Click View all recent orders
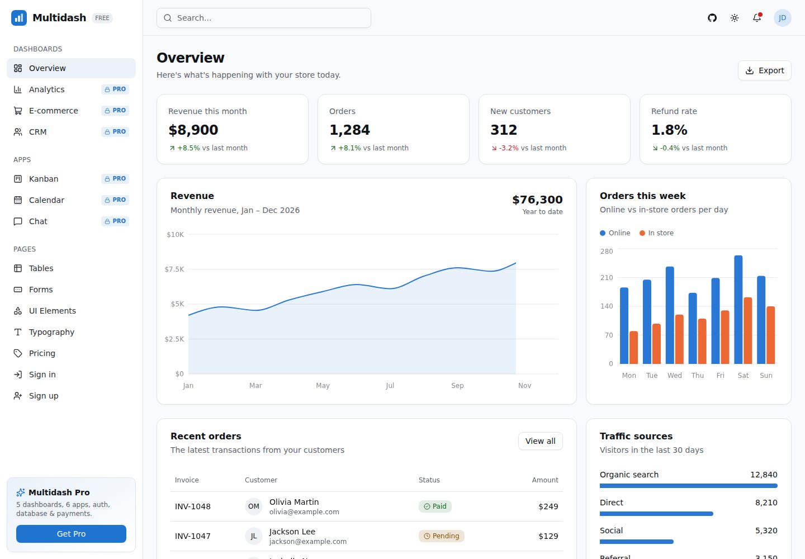Viewport: 805px width, 559px height. [x=541, y=441]
